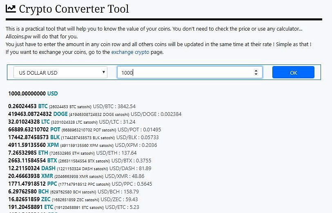Click the USD/ZEC : 59.43 rate
This screenshot has width=332, height=213.
click(119, 200)
